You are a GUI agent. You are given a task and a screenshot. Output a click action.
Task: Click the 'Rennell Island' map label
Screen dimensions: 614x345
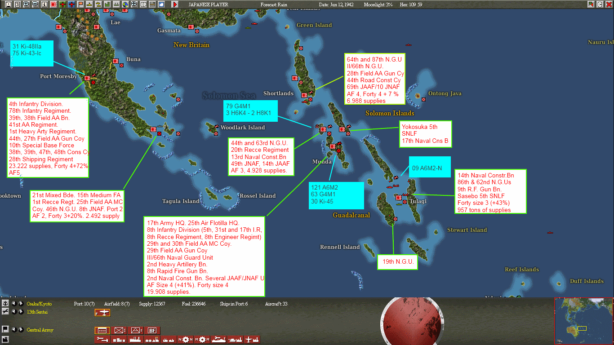[x=340, y=247]
